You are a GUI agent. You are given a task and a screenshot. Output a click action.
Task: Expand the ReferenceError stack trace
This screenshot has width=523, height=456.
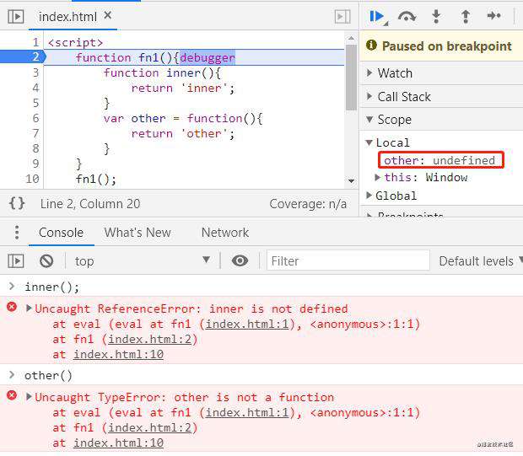(x=29, y=308)
